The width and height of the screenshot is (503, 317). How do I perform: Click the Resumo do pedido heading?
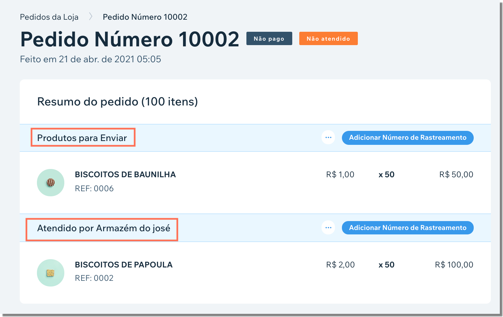tap(117, 102)
